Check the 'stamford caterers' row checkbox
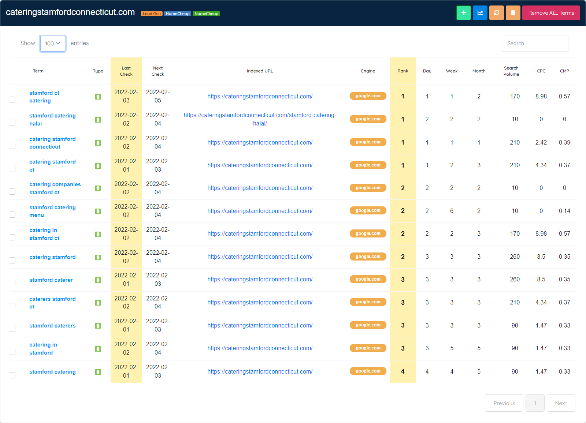 click(12, 329)
